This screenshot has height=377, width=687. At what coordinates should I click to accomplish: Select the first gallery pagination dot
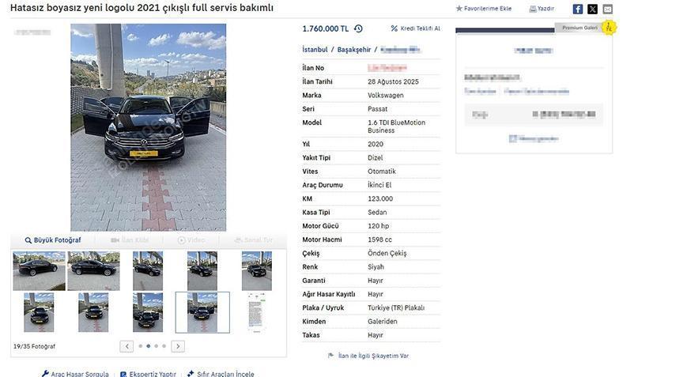141,346
